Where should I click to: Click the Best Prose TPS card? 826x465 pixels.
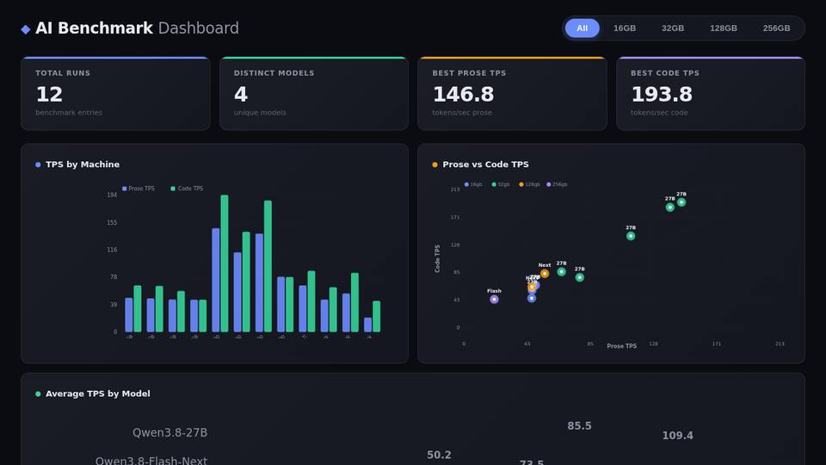click(x=512, y=93)
